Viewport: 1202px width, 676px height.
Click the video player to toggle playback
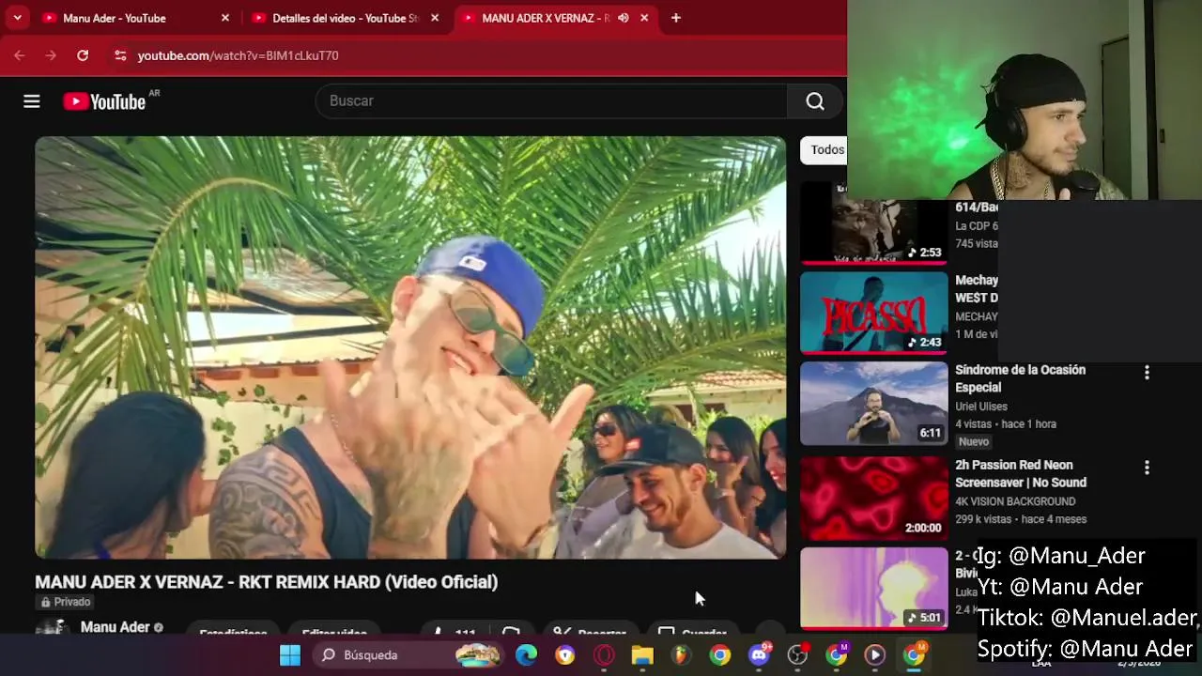point(410,347)
